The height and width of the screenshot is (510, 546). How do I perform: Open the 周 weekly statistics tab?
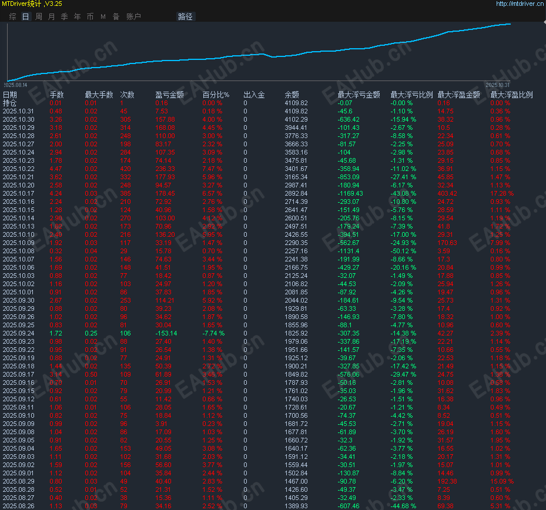tap(38, 16)
